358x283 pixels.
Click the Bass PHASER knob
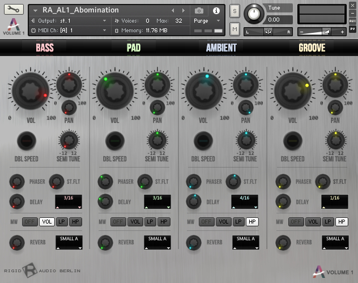[17, 182]
